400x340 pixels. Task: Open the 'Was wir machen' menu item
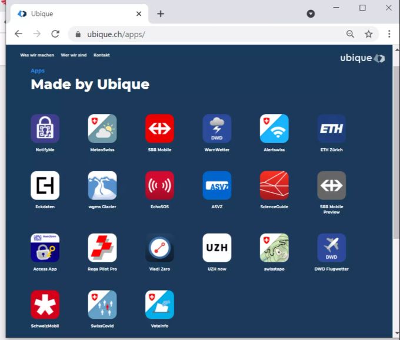(x=37, y=55)
